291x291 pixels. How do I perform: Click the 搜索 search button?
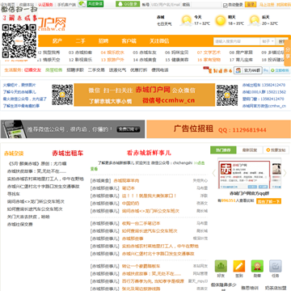(x=283, y=41)
